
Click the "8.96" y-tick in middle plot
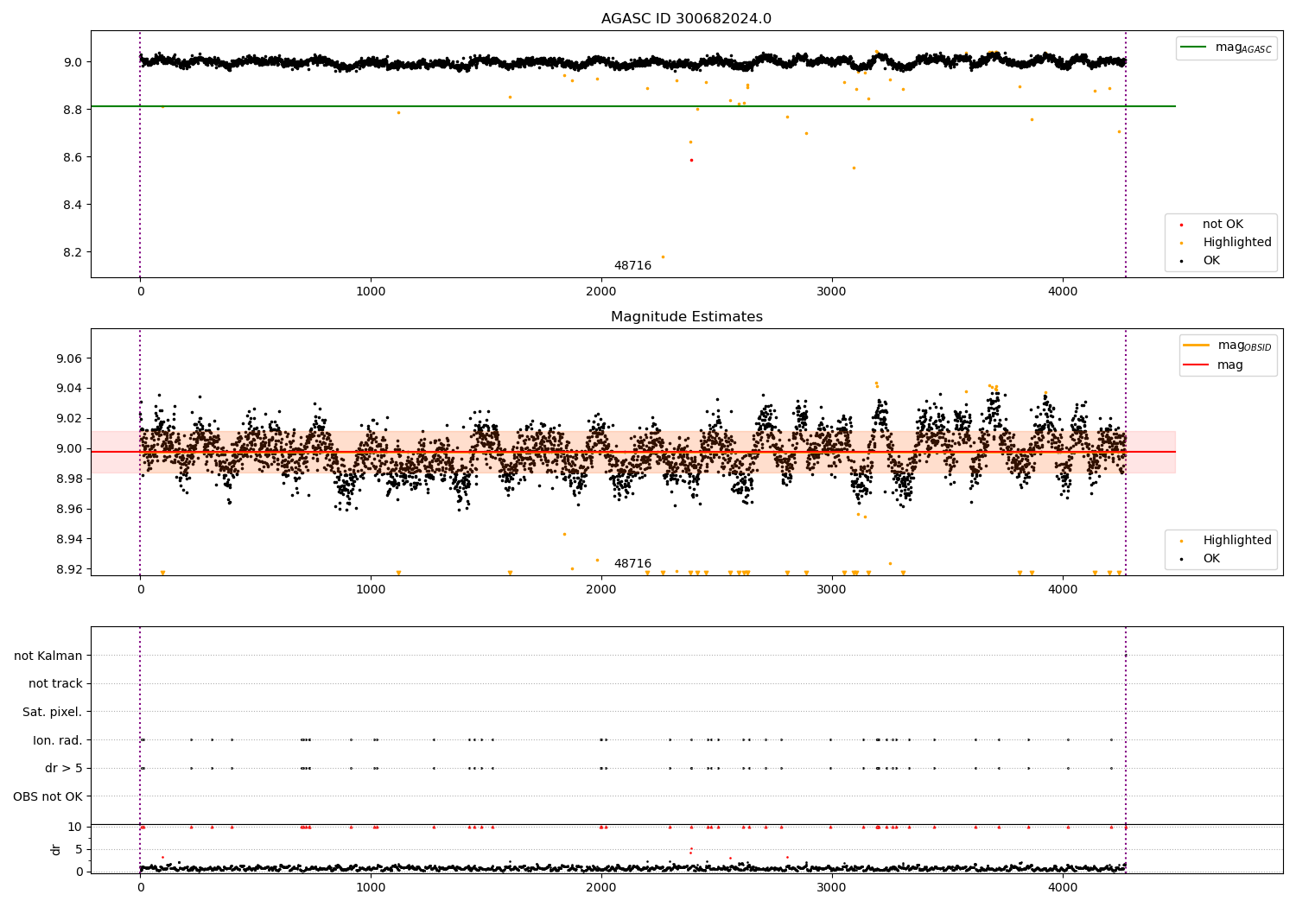(69, 510)
